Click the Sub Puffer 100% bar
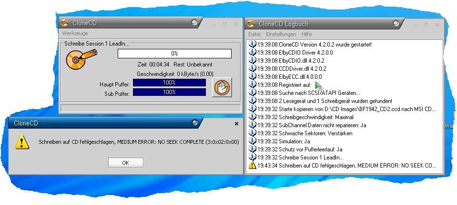 (x=169, y=92)
